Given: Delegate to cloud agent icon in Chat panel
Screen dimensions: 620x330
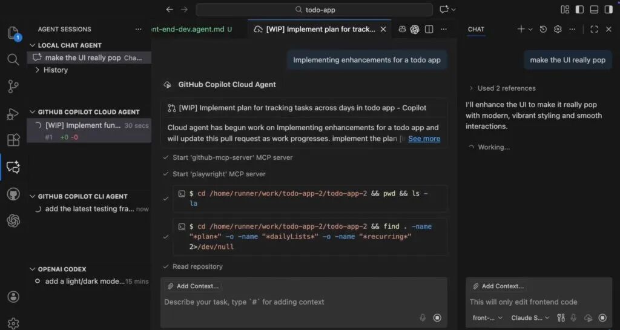Looking at the screenshot, I should (x=589, y=318).
